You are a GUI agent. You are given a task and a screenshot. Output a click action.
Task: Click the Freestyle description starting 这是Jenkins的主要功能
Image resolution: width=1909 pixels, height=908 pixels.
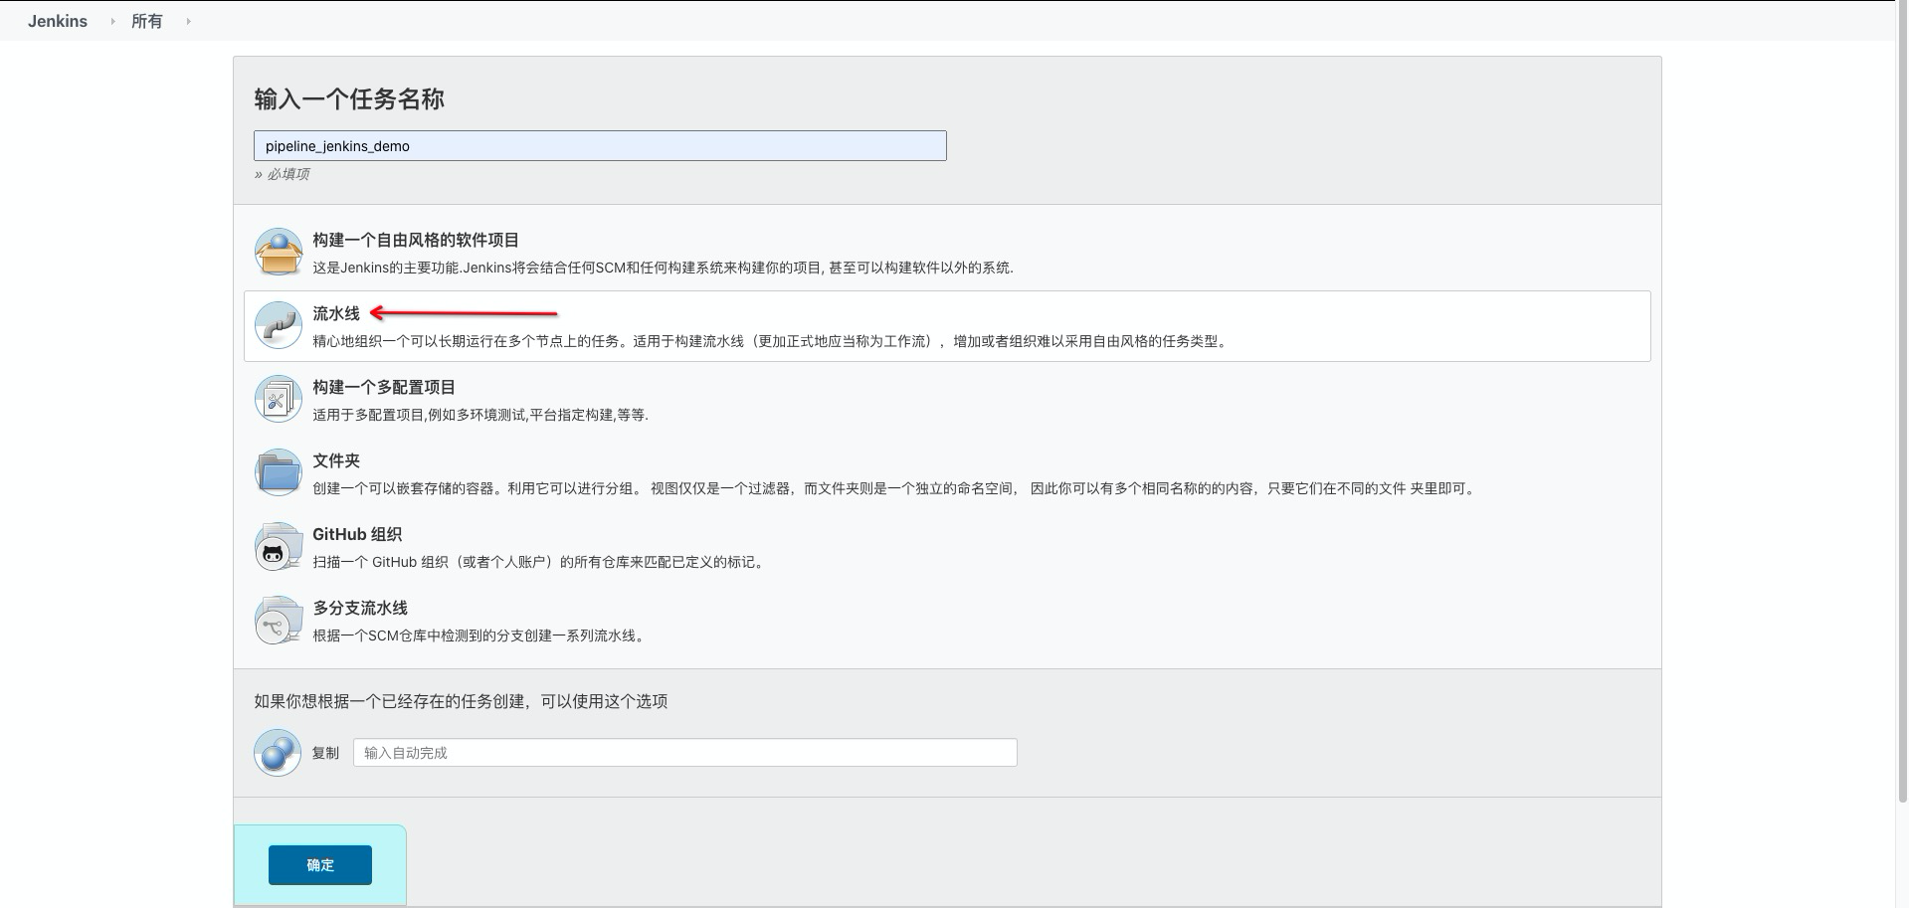tap(663, 268)
